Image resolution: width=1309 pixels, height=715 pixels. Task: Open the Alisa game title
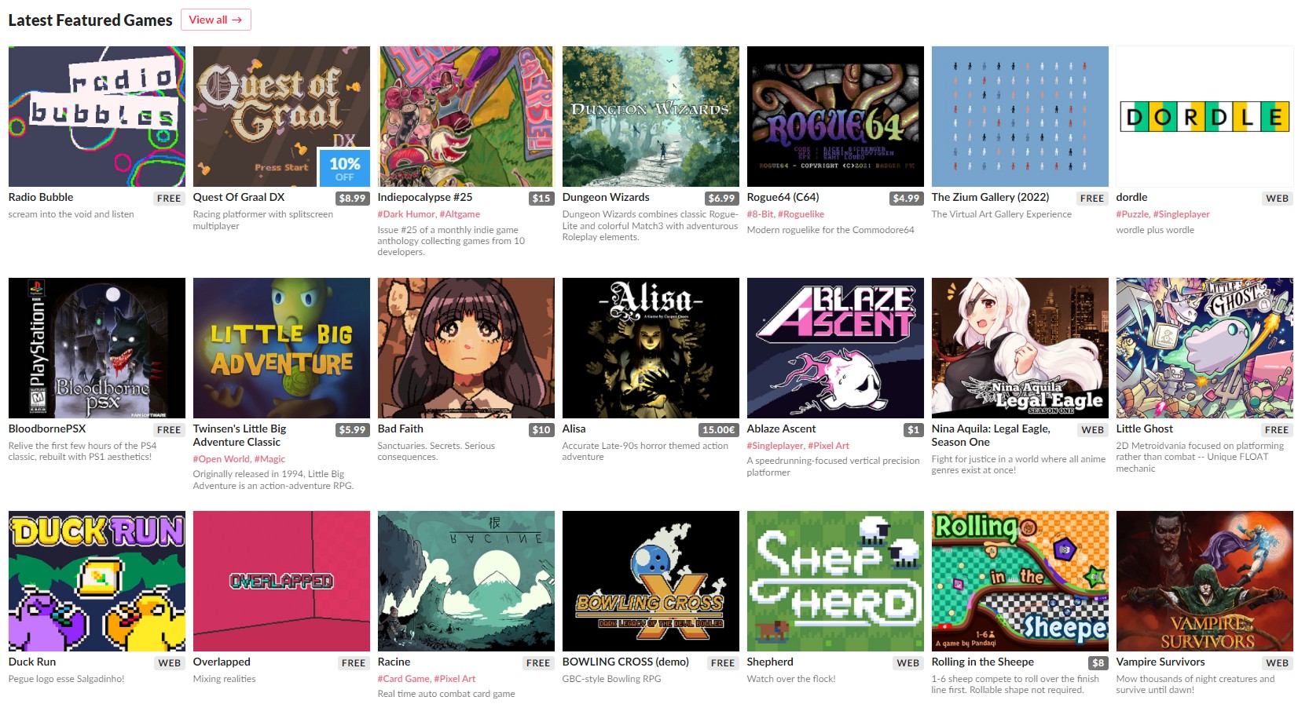[x=574, y=429]
